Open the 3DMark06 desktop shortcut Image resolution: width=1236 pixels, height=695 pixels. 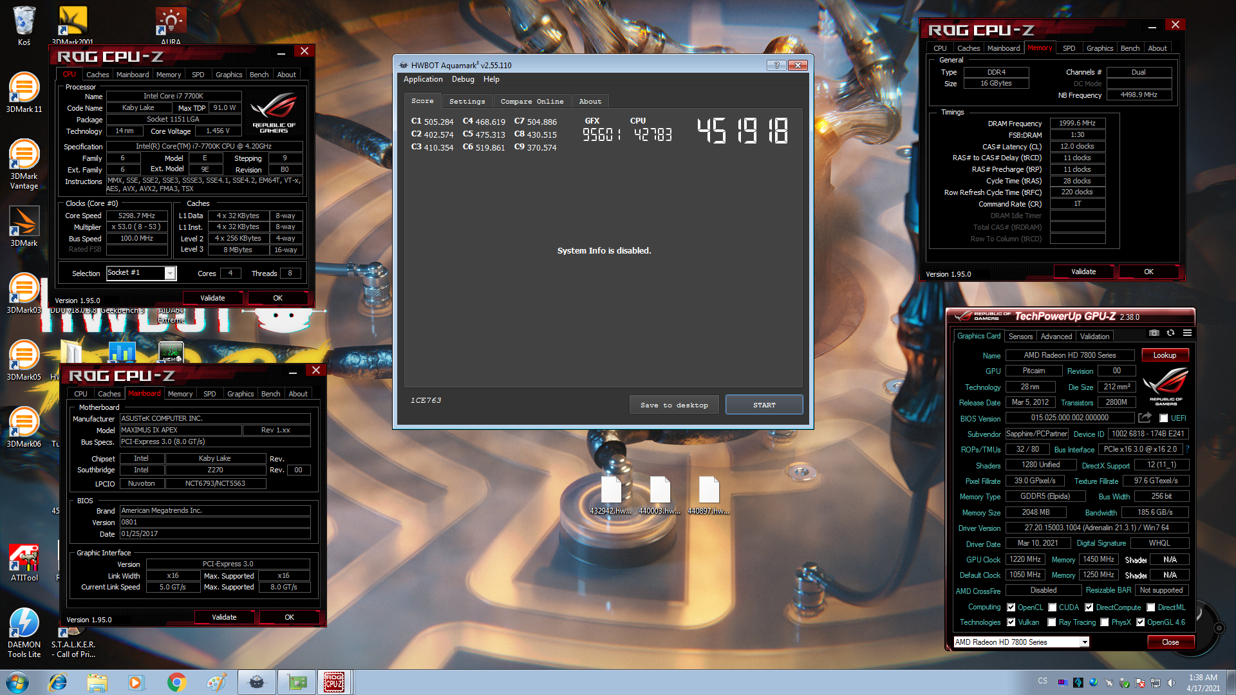point(24,427)
